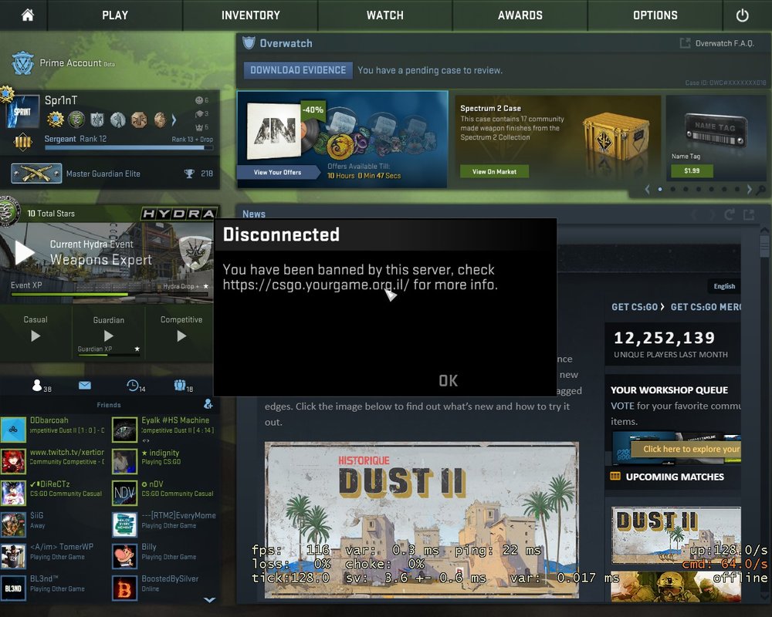The width and height of the screenshot is (772, 617).
Task: Open the English language selector
Action: point(724,286)
